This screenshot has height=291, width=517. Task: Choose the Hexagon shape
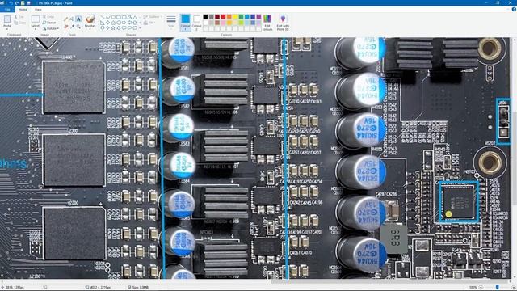point(119,23)
